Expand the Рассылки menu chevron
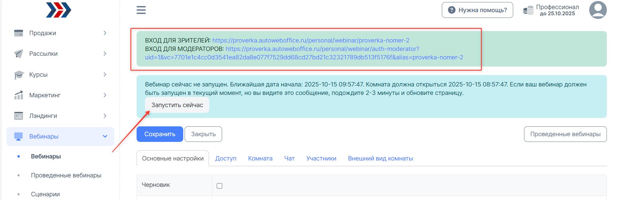619x200 pixels. pos(105,54)
